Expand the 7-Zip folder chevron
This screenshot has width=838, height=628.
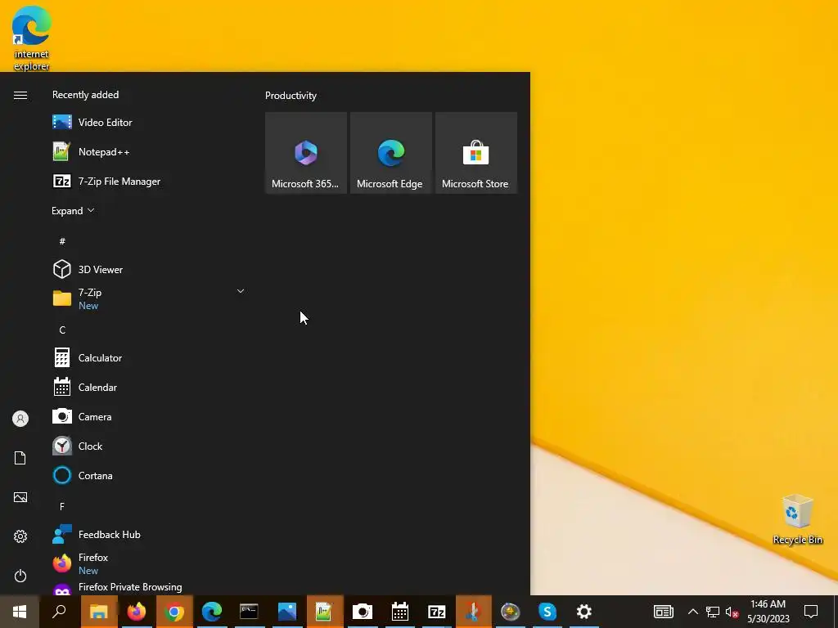pos(241,291)
